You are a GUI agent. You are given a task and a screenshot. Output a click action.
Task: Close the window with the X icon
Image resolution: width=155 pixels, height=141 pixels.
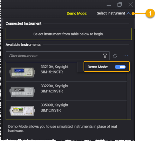pyautogui.click(x=131, y=5)
